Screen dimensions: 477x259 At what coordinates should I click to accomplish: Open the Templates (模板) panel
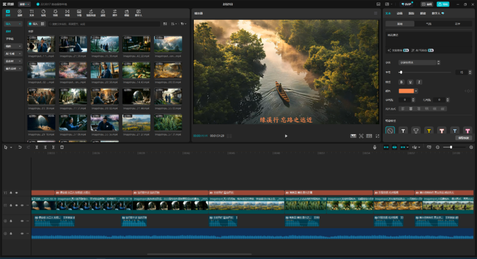[127, 13]
